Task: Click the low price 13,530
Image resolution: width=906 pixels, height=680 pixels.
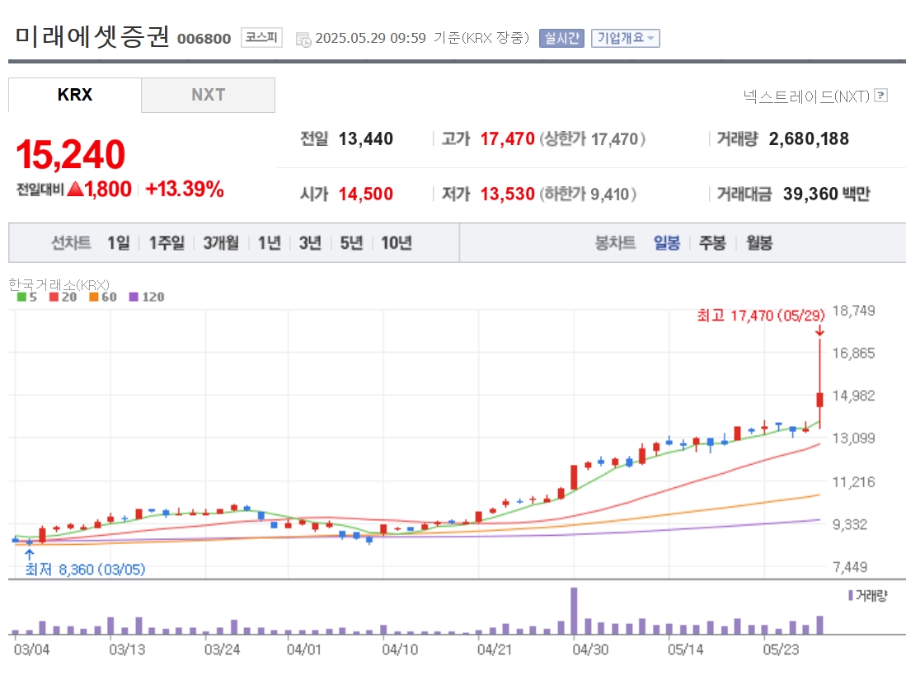Action: coord(507,194)
